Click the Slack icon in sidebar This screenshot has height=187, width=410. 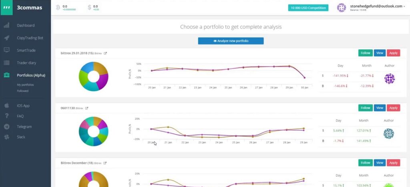6,137
